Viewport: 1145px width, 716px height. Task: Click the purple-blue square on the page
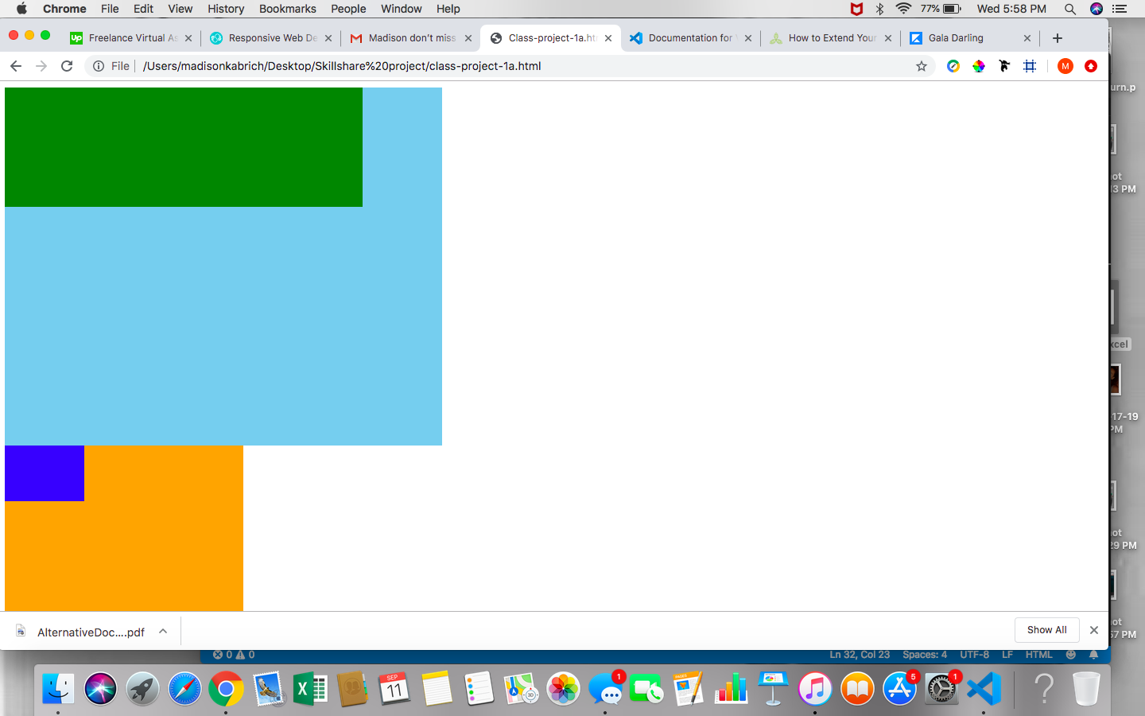(45, 473)
